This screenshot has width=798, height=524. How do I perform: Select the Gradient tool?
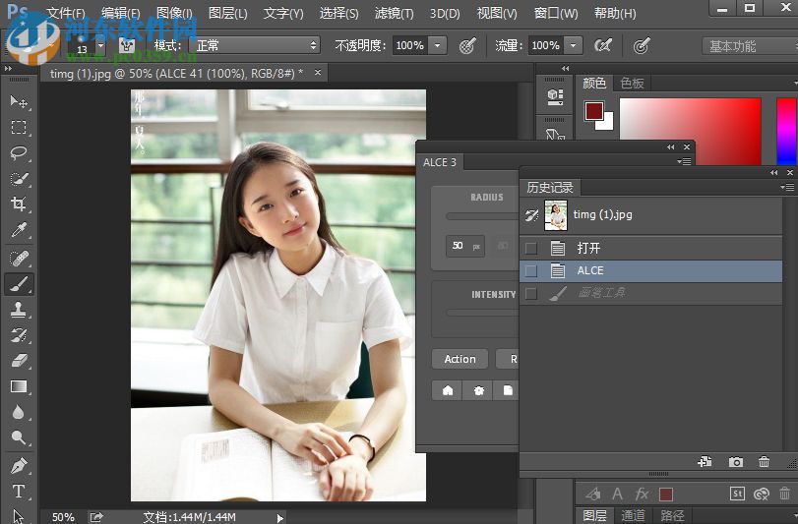click(x=19, y=386)
